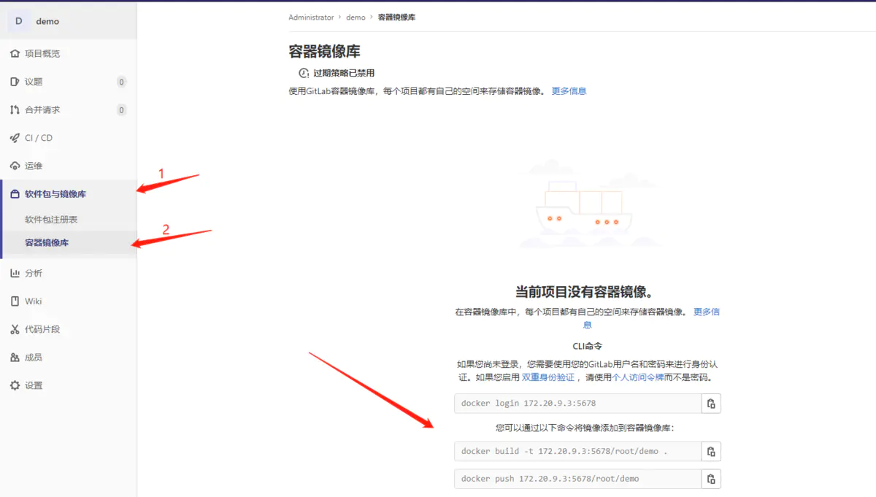Open the 个人访问令牌 link
Viewport: 876px width, 497px height.
[x=638, y=378]
